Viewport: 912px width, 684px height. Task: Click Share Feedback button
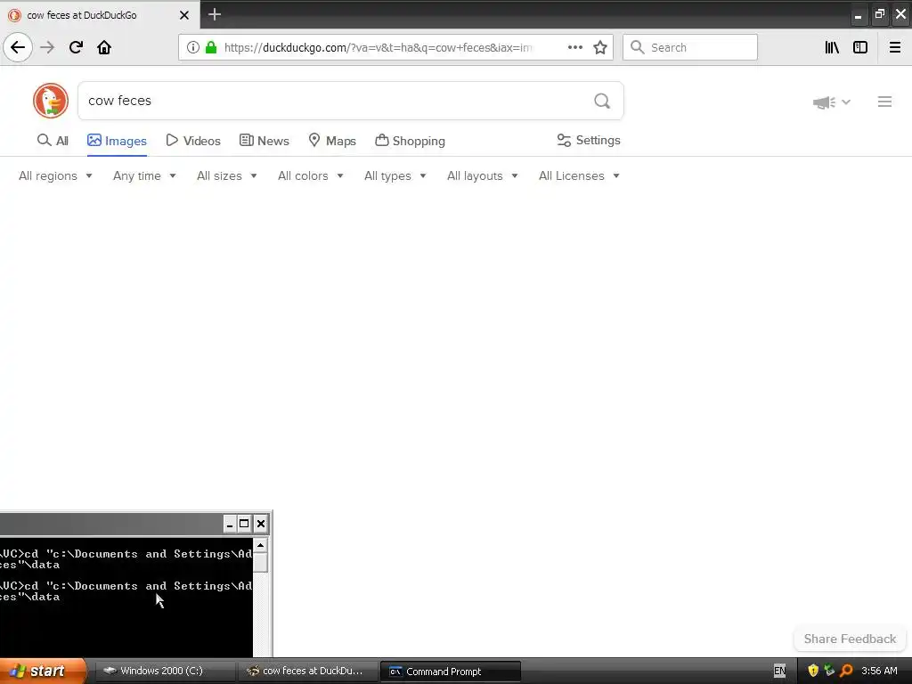coord(850,639)
